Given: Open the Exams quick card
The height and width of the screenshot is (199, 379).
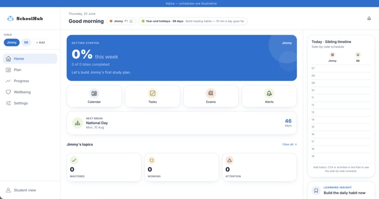Looking at the screenshot, I should point(211,96).
